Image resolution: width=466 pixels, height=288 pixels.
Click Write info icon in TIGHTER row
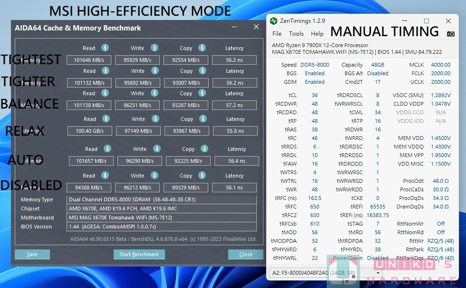pos(155,70)
